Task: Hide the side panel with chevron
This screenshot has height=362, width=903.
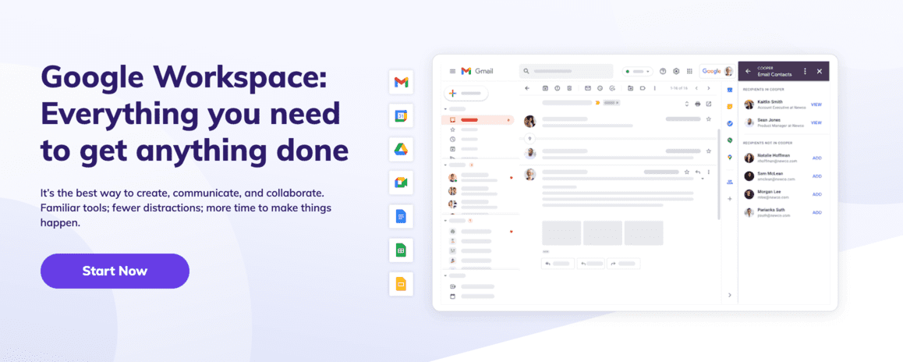Action: click(730, 295)
